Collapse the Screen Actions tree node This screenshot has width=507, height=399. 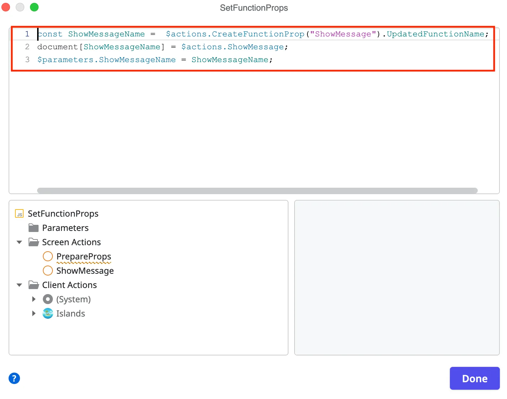coord(19,242)
